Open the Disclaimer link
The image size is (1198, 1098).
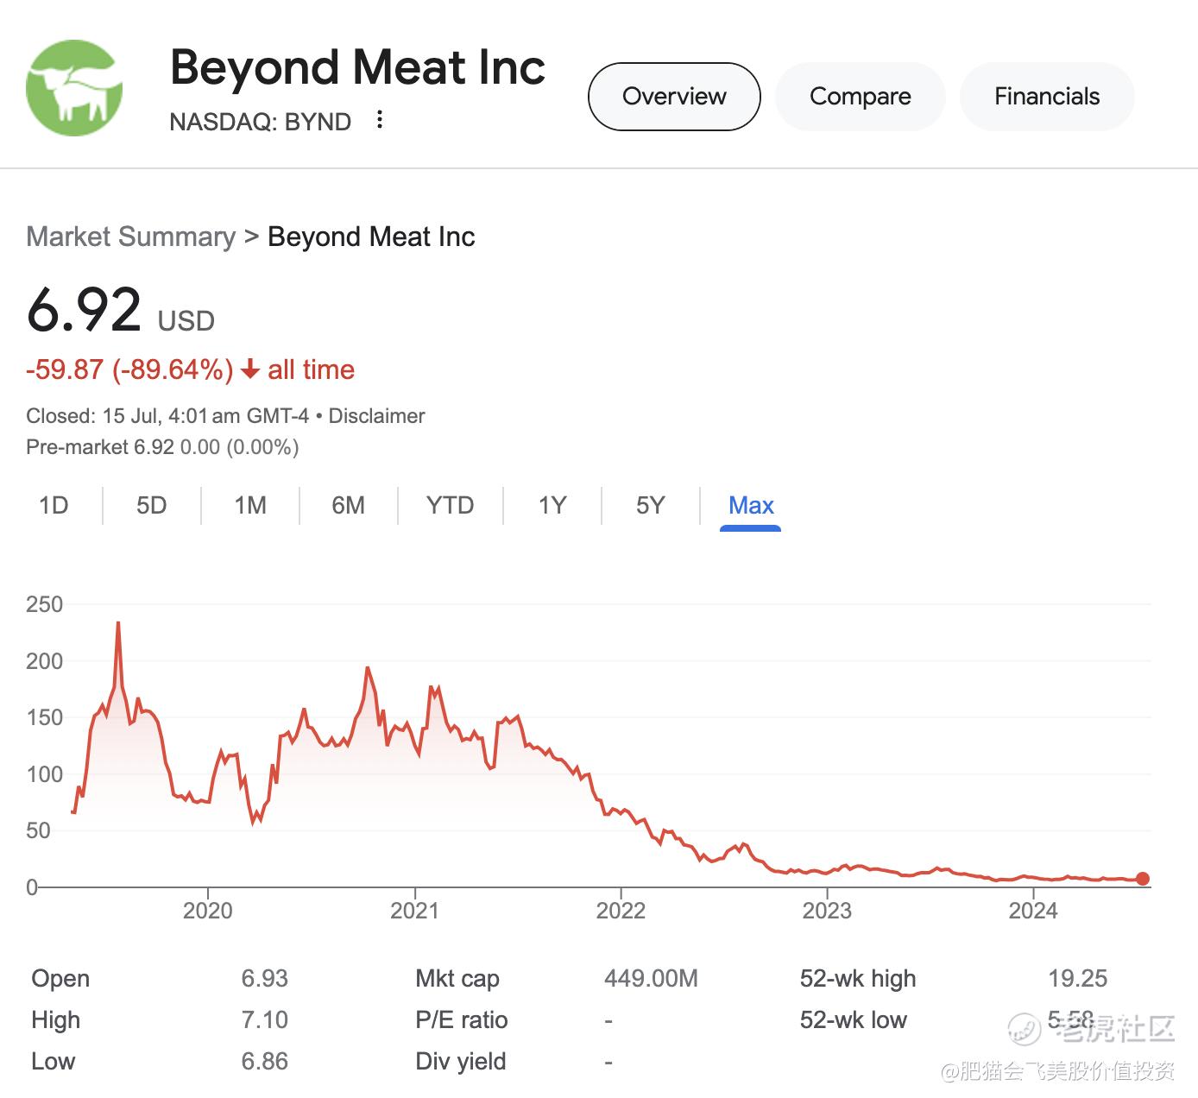tap(376, 416)
